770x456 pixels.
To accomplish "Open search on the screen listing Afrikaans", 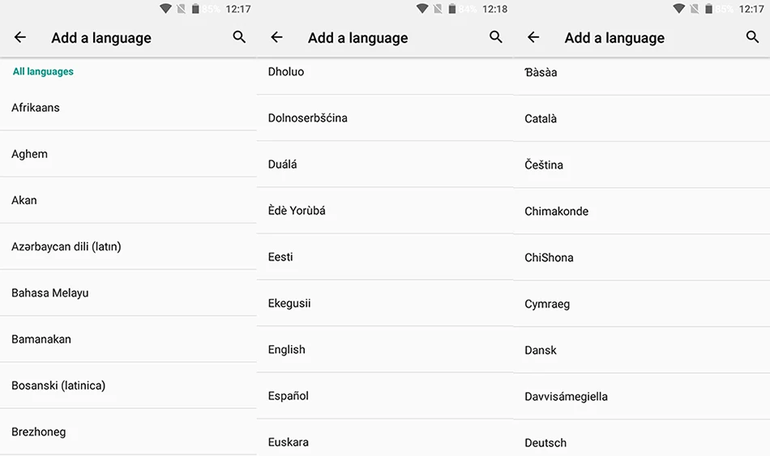I will 239,37.
